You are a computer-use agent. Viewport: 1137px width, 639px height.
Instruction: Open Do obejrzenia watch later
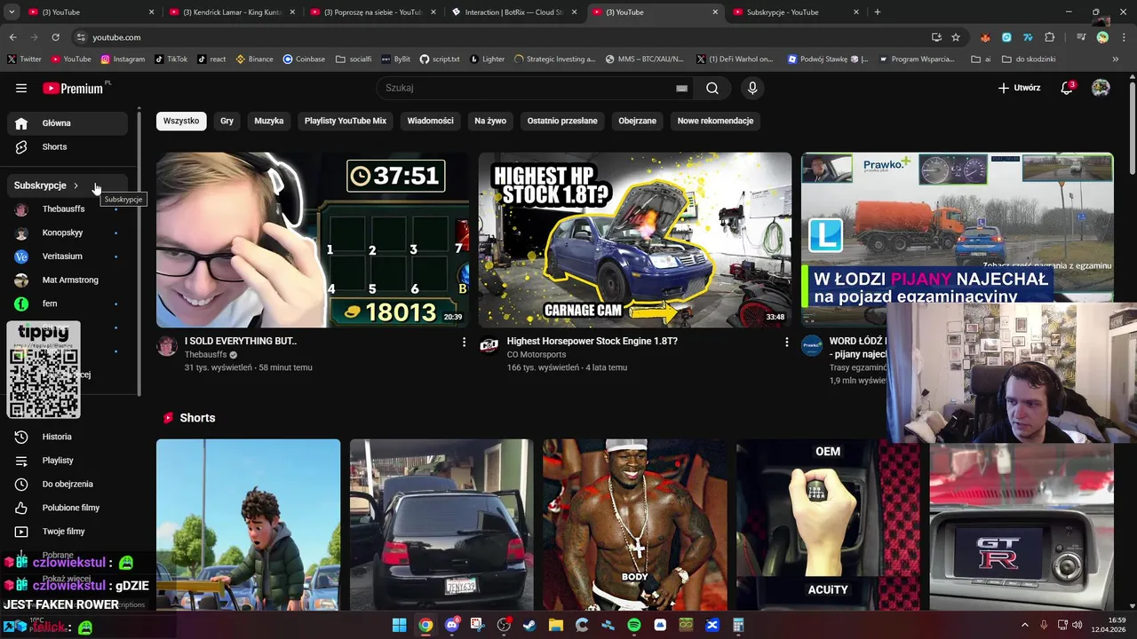coord(67,484)
